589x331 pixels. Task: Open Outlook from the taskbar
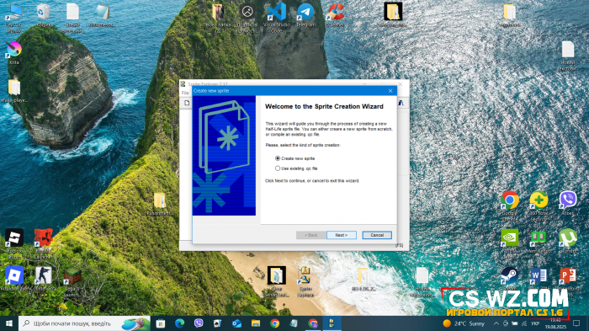click(x=236, y=323)
